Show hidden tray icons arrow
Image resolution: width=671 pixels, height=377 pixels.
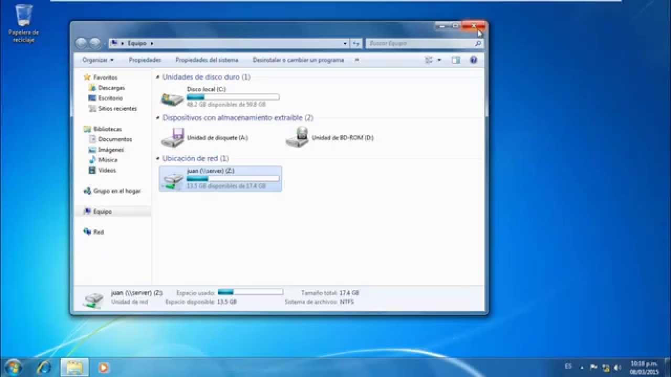pyautogui.click(x=582, y=367)
